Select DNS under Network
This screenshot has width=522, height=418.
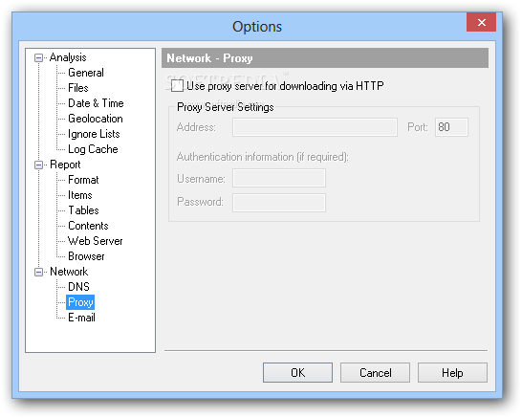coord(78,287)
